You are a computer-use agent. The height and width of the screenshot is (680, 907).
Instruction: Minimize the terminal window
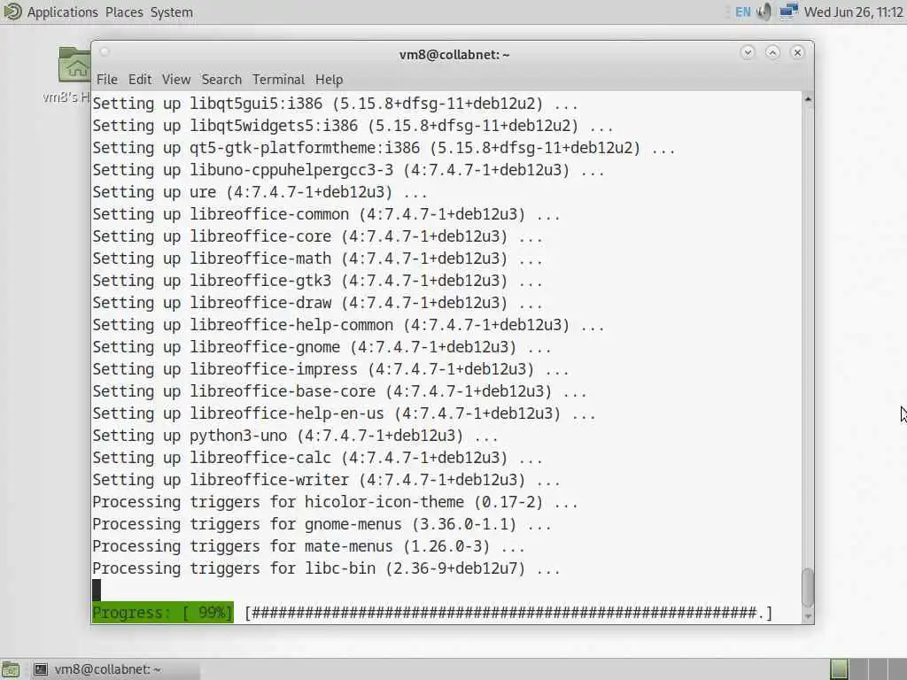point(748,52)
